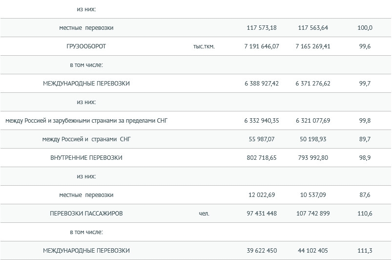Image resolution: width=392 pixels, height=260 pixels.
Task: Click the value 44 102 405
Action: pos(313,251)
